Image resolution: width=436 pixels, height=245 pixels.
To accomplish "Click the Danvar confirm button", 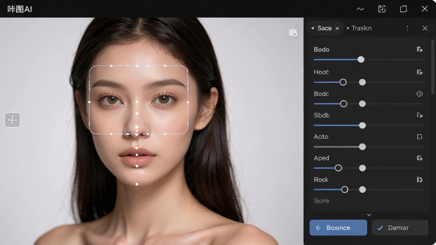I will [x=400, y=228].
